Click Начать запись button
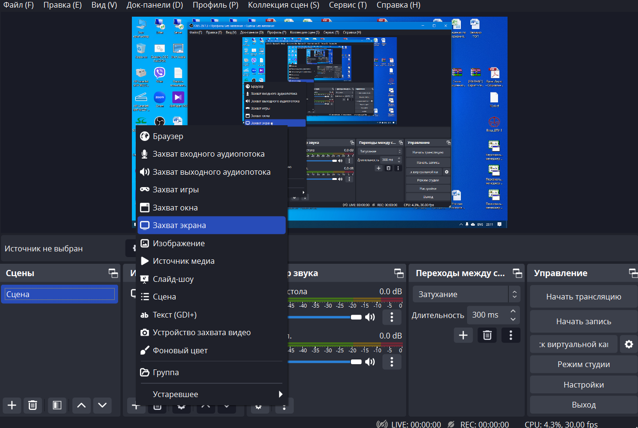Image resolution: width=638 pixels, height=428 pixels. click(x=584, y=321)
